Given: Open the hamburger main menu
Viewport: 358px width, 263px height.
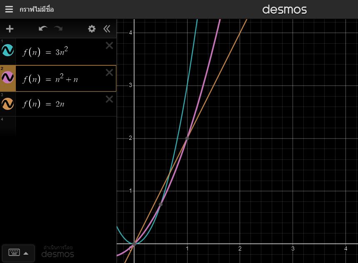Looking at the screenshot, I should (x=9, y=9).
